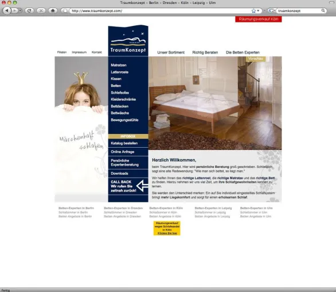
Task: Select Bettdecken in the sidebar
Action: click(x=120, y=106)
